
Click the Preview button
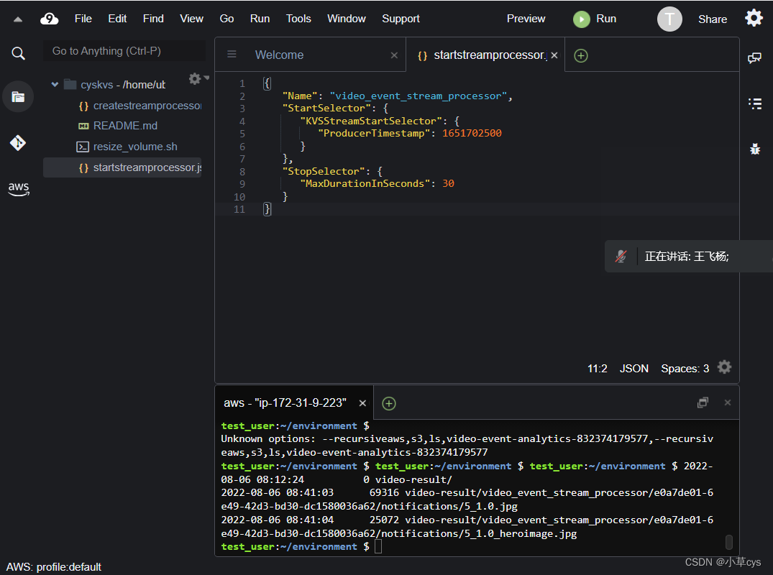(x=526, y=19)
